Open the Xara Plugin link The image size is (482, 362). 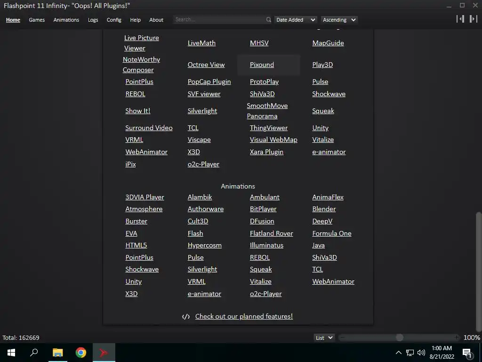click(266, 152)
